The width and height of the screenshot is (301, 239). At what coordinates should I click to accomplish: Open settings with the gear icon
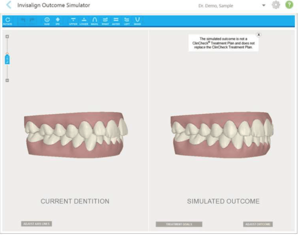[276, 5]
